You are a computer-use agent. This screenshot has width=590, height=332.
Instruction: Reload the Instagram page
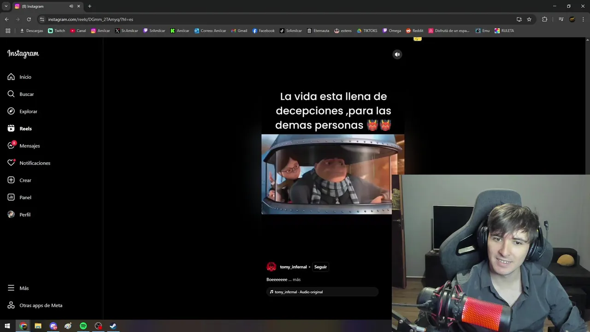click(29, 19)
